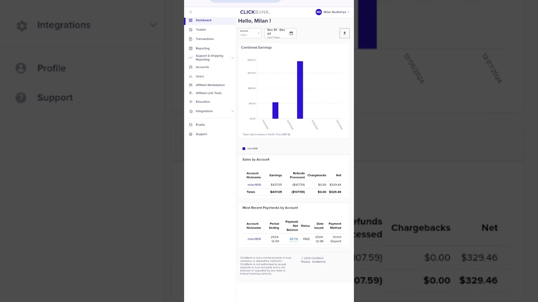Open the calendar icon in the date selector
Viewport: 538px width, 302px height.
coord(291,33)
